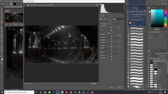The image size is (168, 94).
Task: Open the Tone Curve panel icon
Action: pyautogui.click(x=102, y=19)
